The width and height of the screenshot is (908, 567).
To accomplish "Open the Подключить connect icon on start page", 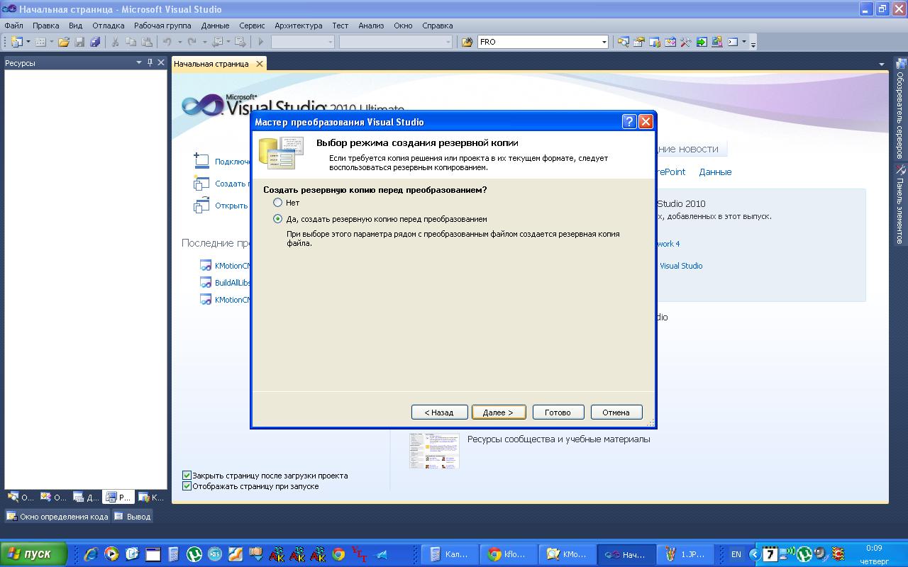I will pos(201,161).
